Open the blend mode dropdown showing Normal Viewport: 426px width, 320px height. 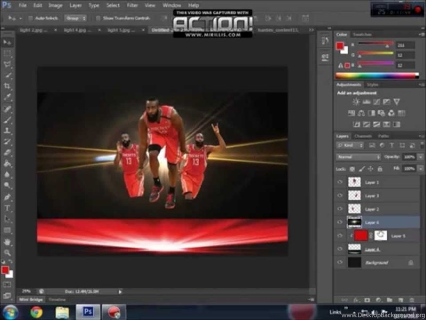358,157
